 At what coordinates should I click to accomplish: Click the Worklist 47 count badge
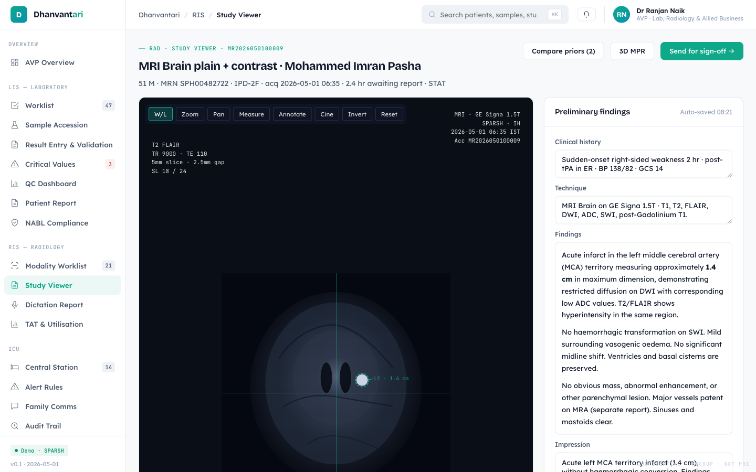[109, 105]
